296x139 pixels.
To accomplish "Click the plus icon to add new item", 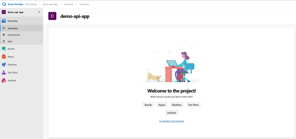I will (39, 12).
